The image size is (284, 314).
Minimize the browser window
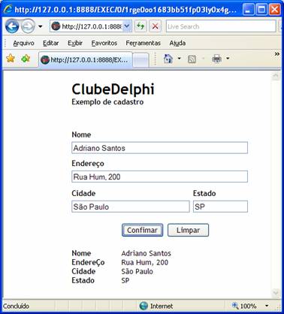(248, 10)
